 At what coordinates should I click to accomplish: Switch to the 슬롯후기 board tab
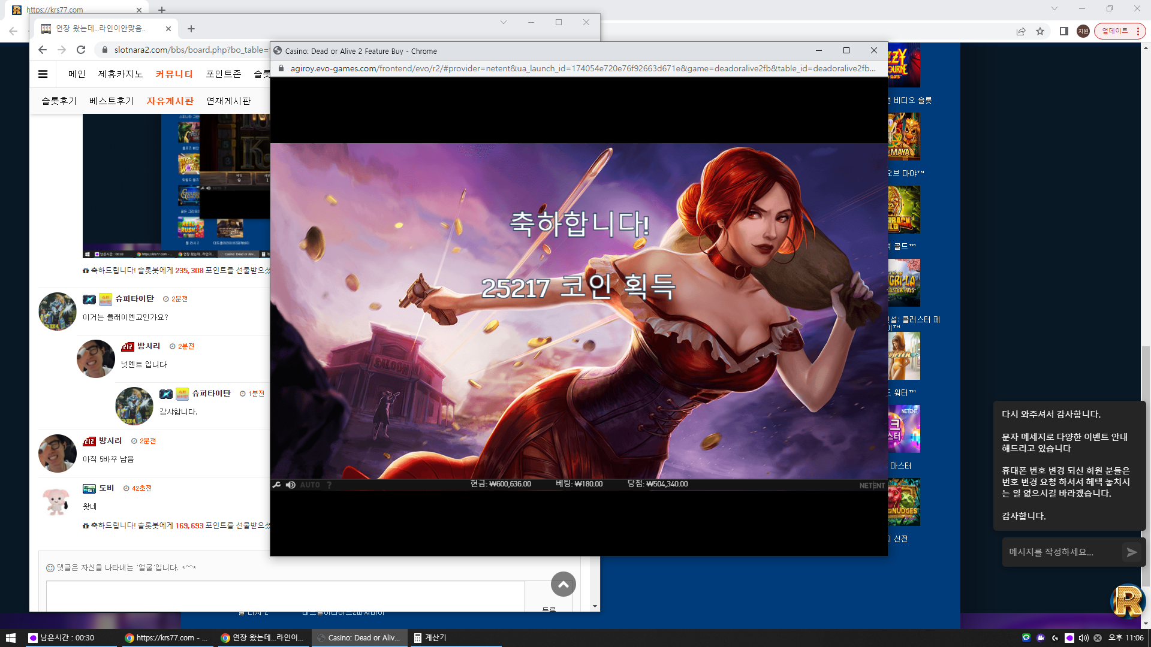click(59, 101)
